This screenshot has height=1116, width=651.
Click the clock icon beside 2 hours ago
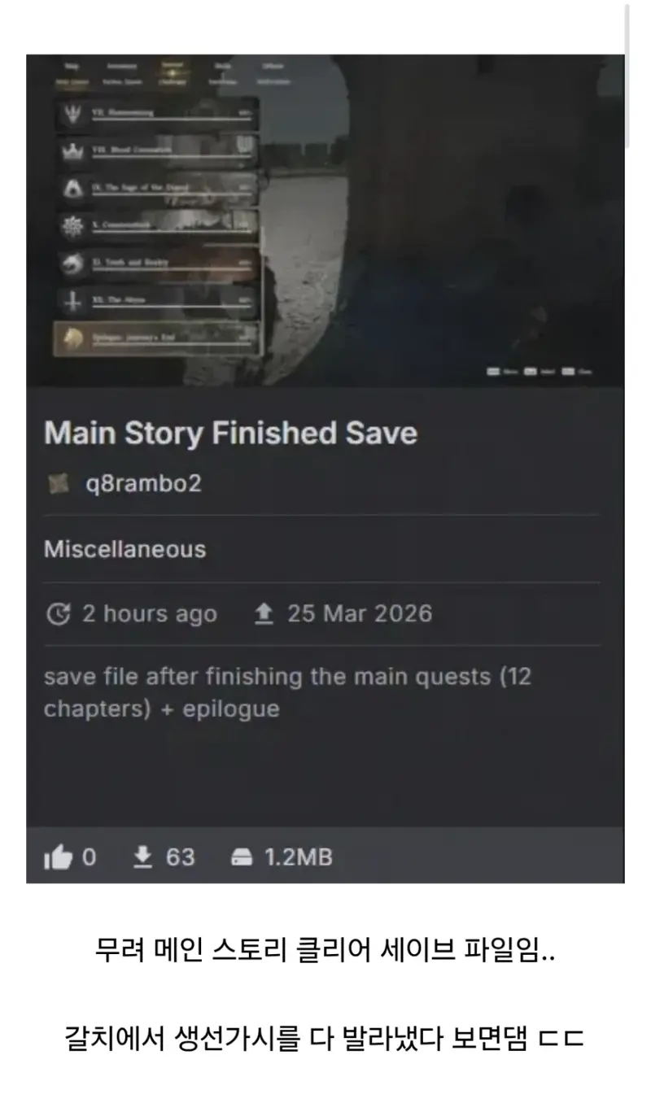point(58,614)
